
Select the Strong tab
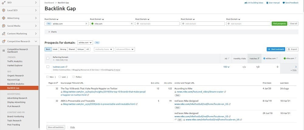click(63, 49)
